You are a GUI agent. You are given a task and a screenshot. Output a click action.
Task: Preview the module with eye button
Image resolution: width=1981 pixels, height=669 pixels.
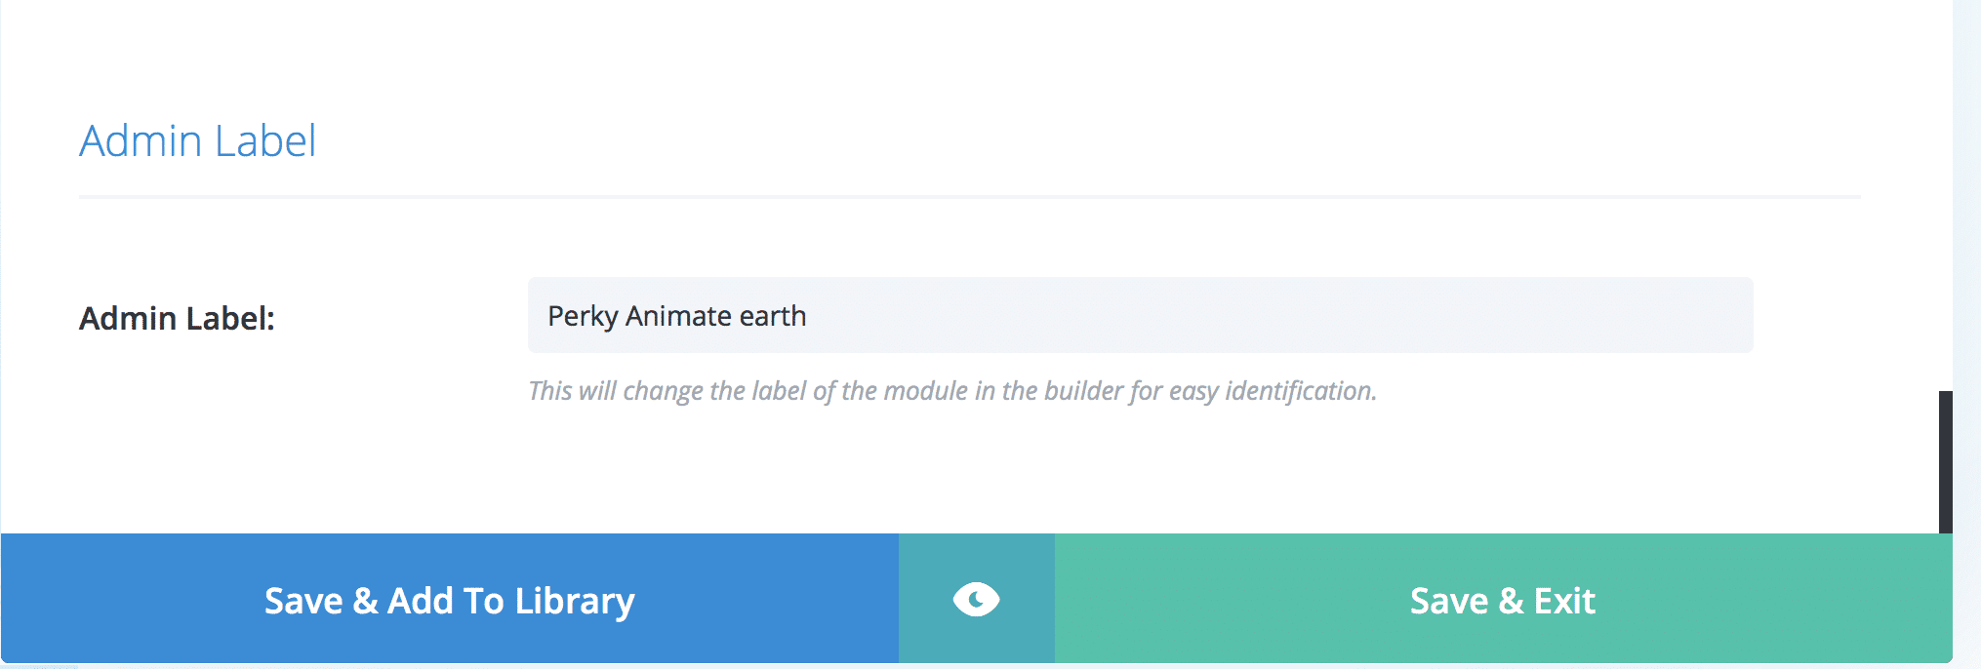[976, 599]
